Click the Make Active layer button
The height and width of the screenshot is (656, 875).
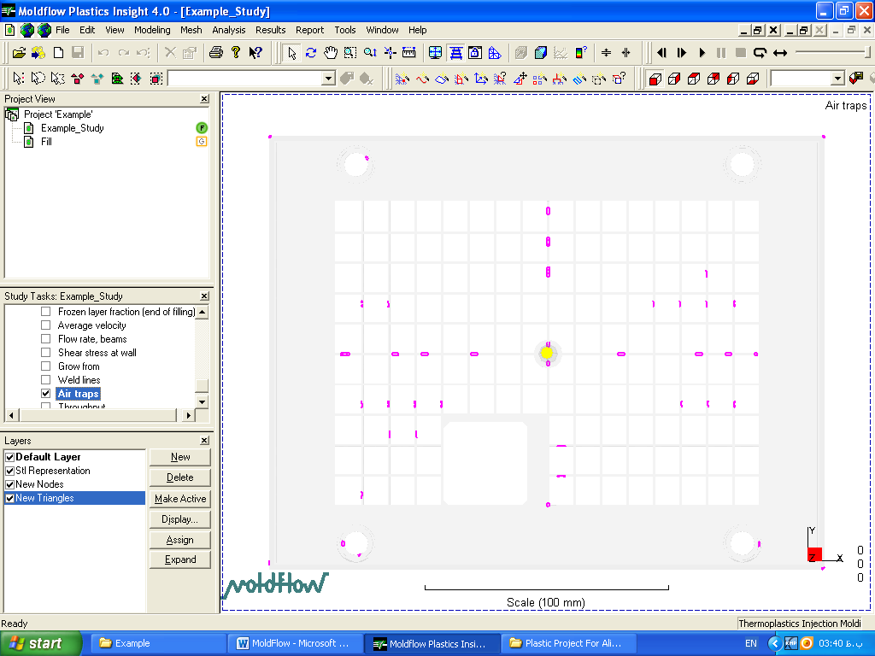coord(179,499)
